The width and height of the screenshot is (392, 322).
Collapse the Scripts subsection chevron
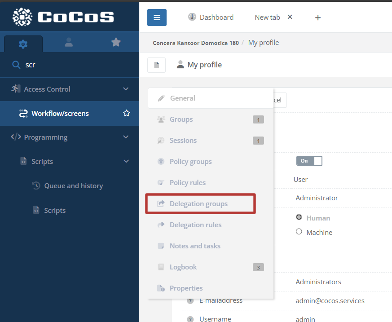point(126,161)
